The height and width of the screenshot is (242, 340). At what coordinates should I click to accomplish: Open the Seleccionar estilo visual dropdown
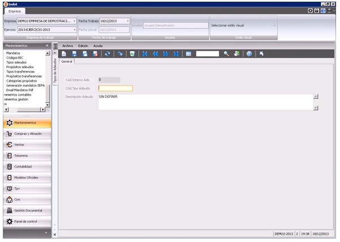[x=275, y=25]
